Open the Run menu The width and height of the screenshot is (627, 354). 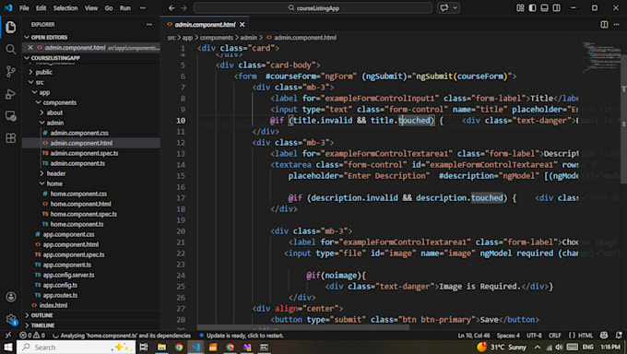tap(125, 8)
